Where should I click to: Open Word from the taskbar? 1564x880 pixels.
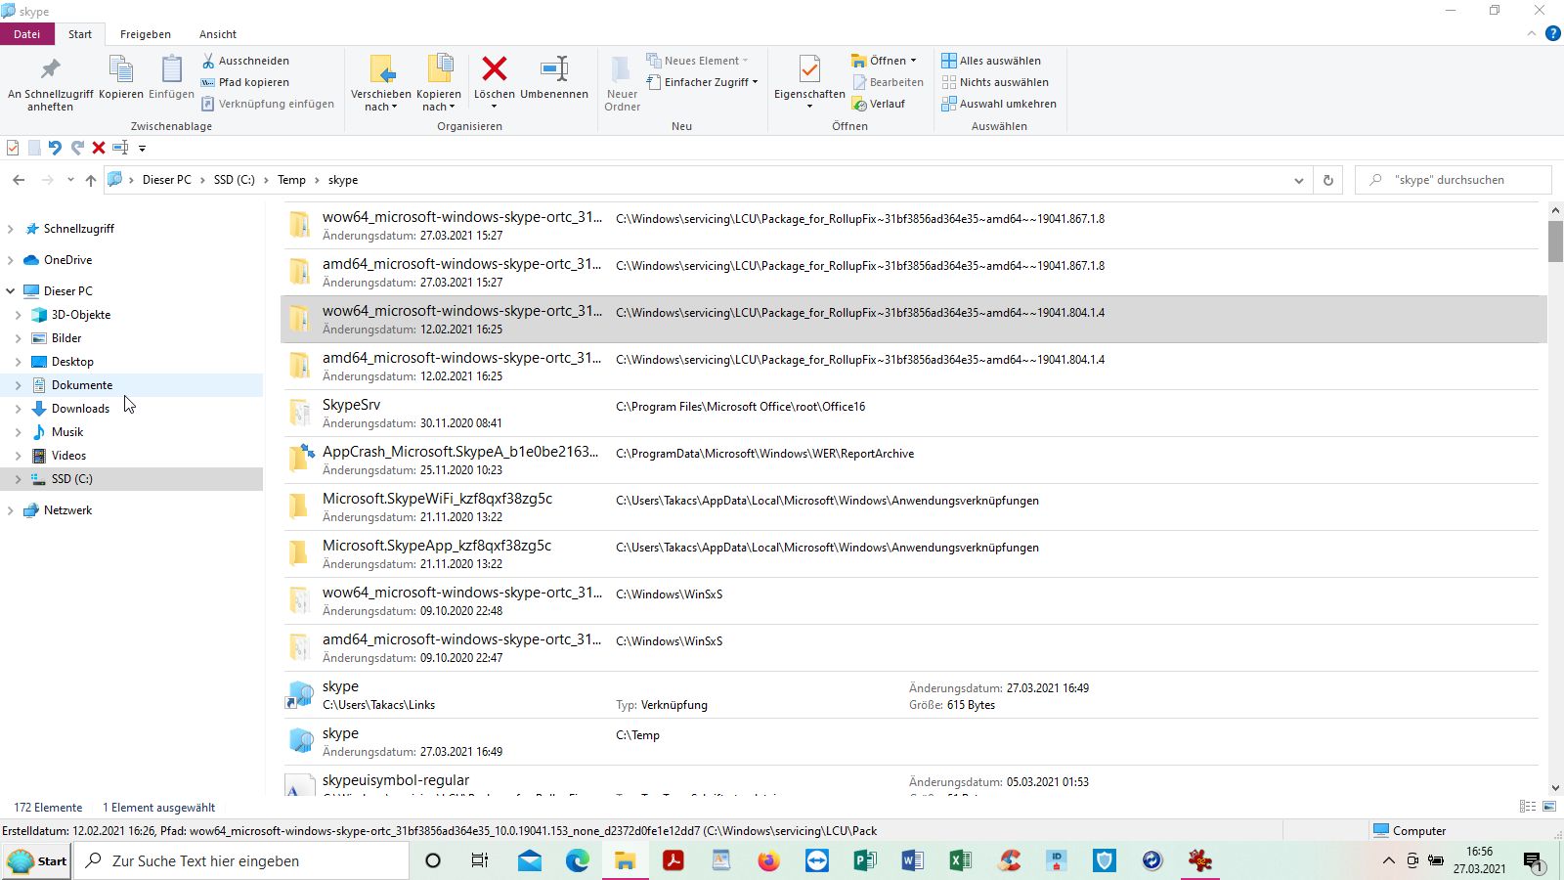(x=913, y=861)
